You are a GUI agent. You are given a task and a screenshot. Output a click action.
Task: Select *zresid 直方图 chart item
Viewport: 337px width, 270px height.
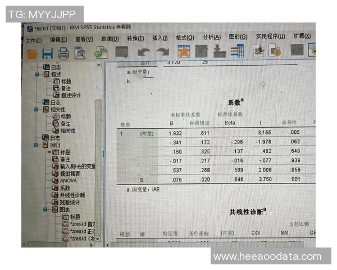(x=83, y=224)
